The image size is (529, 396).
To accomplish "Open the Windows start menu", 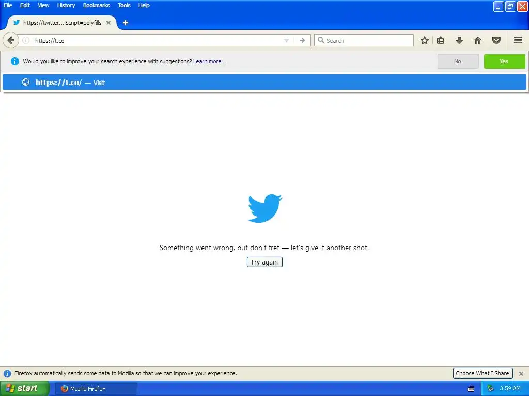I will pos(24,389).
